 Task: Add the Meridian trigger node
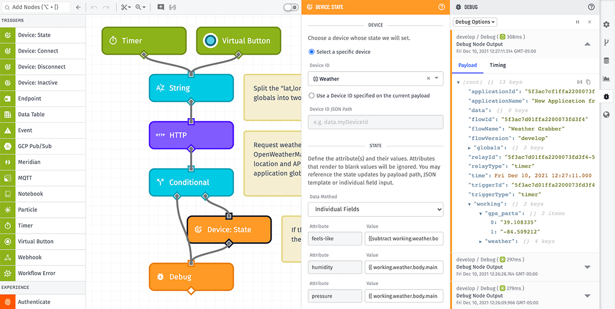[x=43, y=162]
